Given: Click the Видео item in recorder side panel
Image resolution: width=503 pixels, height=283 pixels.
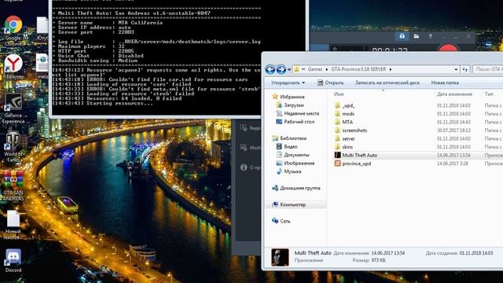Looking at the screenshot, I should click(251, 127).
